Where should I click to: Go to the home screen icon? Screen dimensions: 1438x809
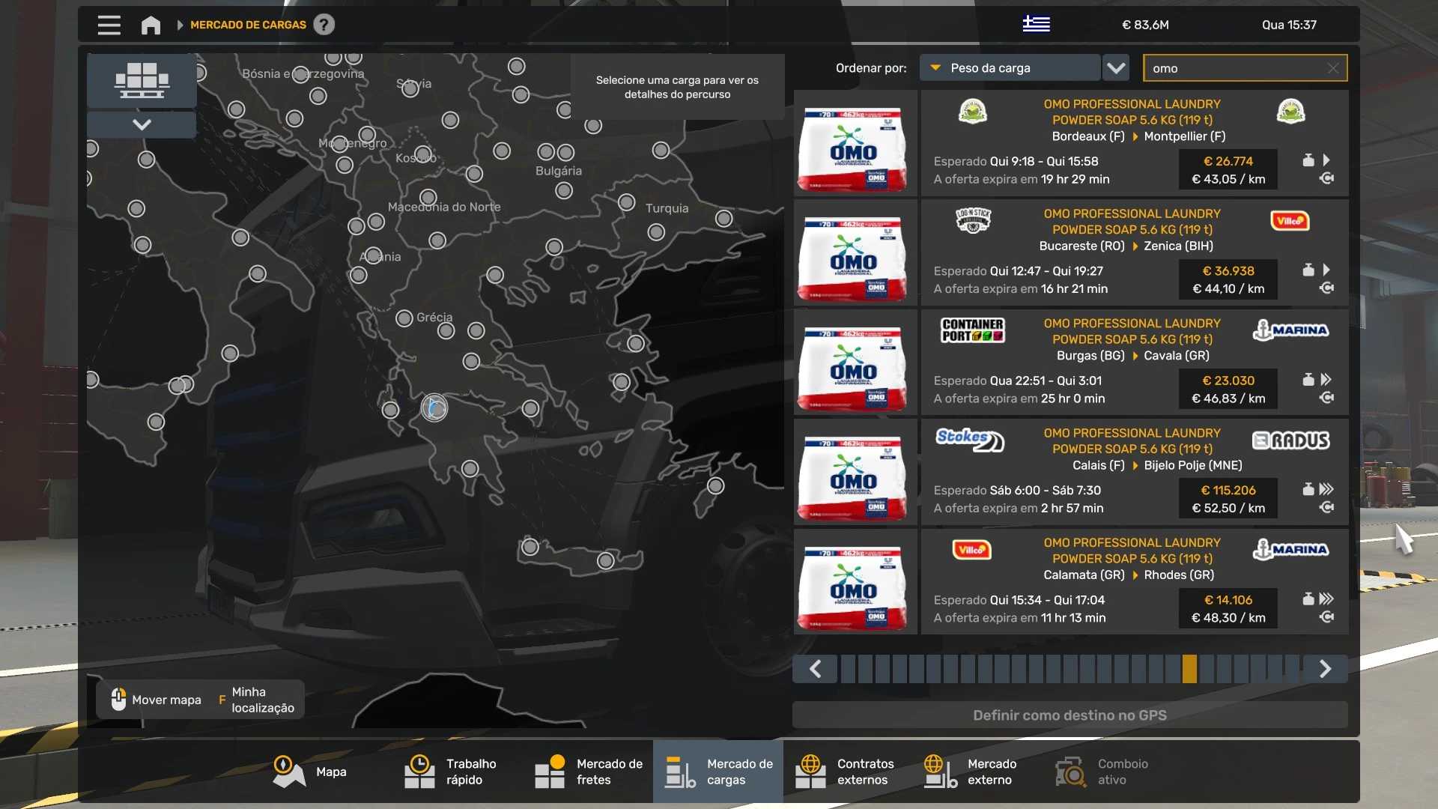pyautogui.click(x=151, y=25)
